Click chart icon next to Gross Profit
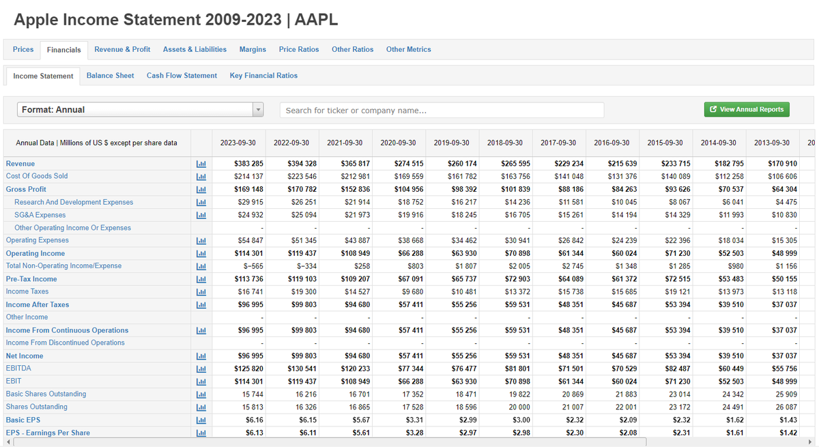The height and width of the screenshot is (447, 819). click(x=201, y=190)
